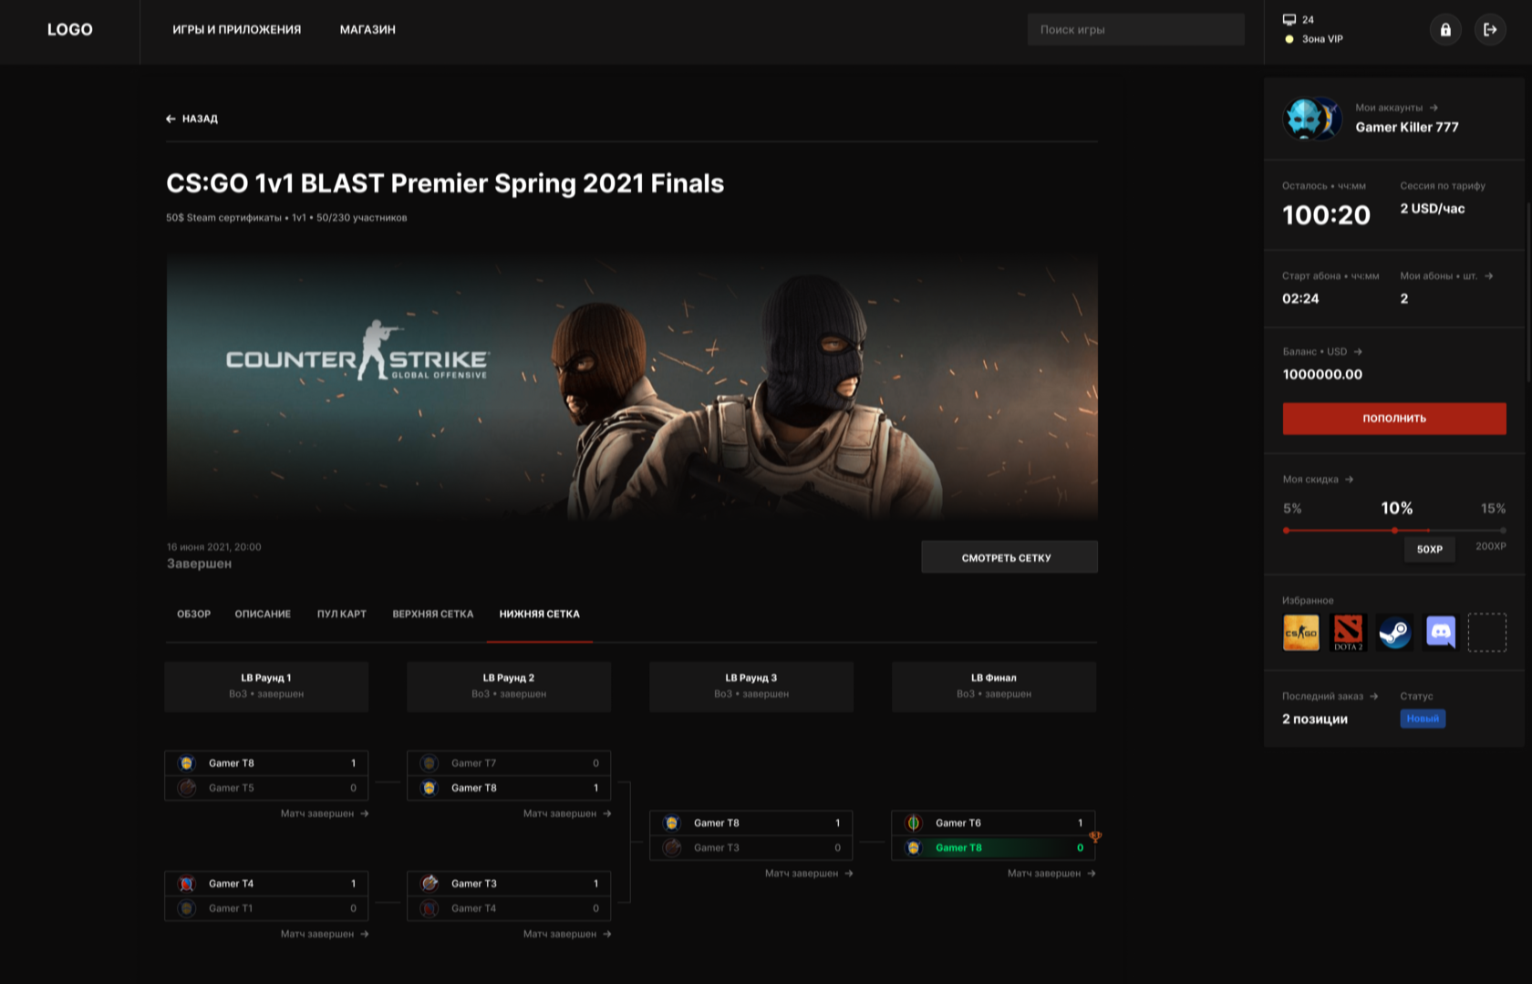1532x984 pixels.
Task: Click the arrow beside Моя скидка
Action: [x=1350, y=479]
